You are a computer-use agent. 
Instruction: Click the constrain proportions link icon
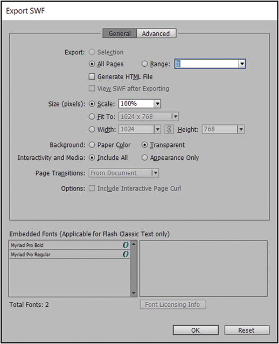tap(169, 129)
